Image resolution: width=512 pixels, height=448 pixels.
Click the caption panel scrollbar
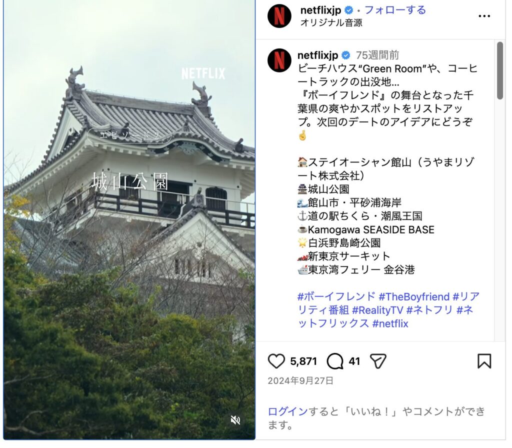pos(500,70)
